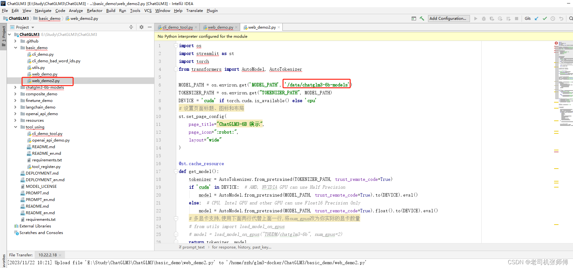Click the Git Show History clock icon

553,19
